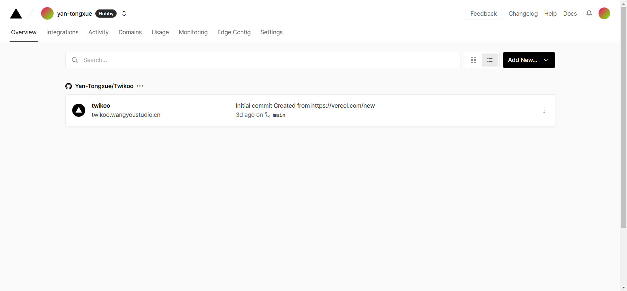Switch to list view layout
The image size is (627, 291).
490,60
